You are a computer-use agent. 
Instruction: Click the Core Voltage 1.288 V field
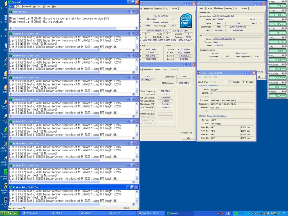(x=173, y=26)
